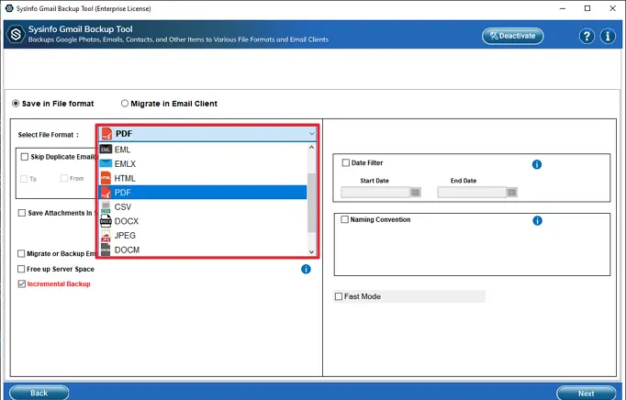The height and width of the screenshot is (400, 626).
Task: Tick the To checkbox
Action: point(24,179)
